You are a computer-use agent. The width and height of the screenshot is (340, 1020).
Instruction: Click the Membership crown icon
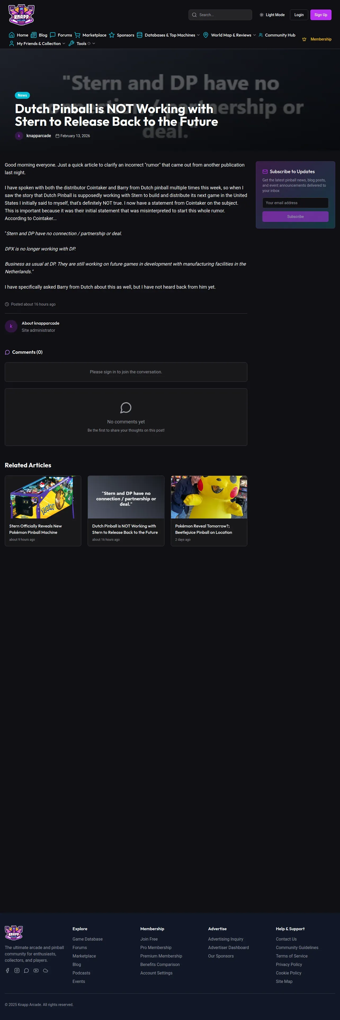pos(304,39)
